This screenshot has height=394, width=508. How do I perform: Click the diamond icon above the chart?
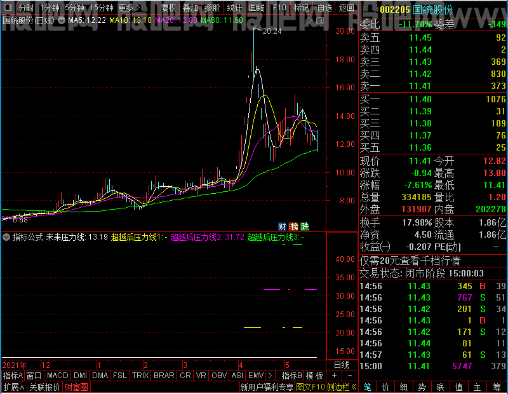(309, 21)
